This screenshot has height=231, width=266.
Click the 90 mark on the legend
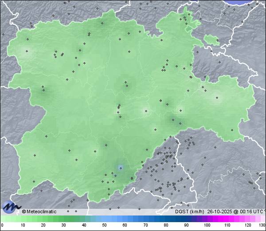point(186,225)
